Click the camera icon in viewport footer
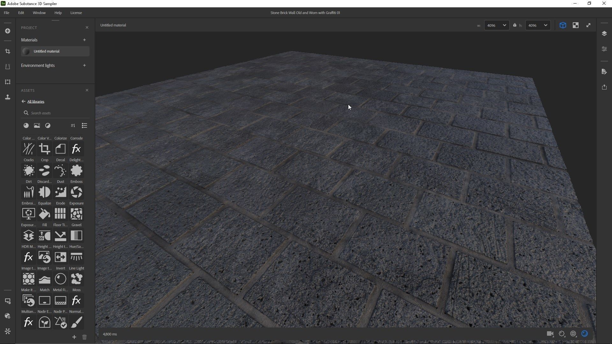The height and width of the screenshot is (344, 612). click(550, 334)
